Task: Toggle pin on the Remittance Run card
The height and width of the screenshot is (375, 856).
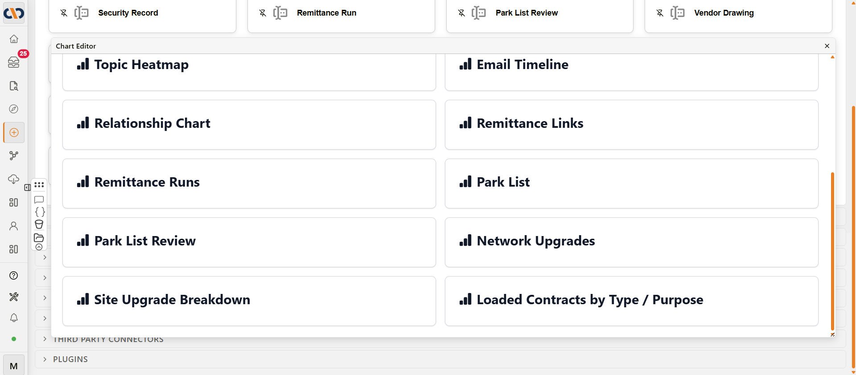Action: coord(263,13)
